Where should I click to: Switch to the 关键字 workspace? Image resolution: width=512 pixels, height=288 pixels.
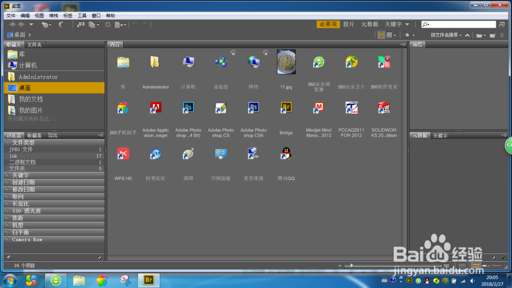(393, 24)
